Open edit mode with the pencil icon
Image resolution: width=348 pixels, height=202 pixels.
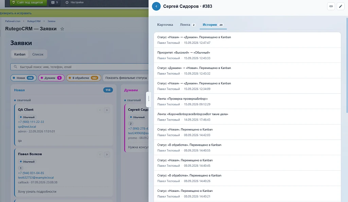pyautogui.click(x=341, y=6)
